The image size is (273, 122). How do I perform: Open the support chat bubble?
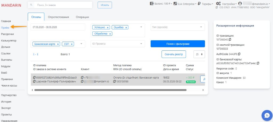pyautogui.click(x=267, y=115)
